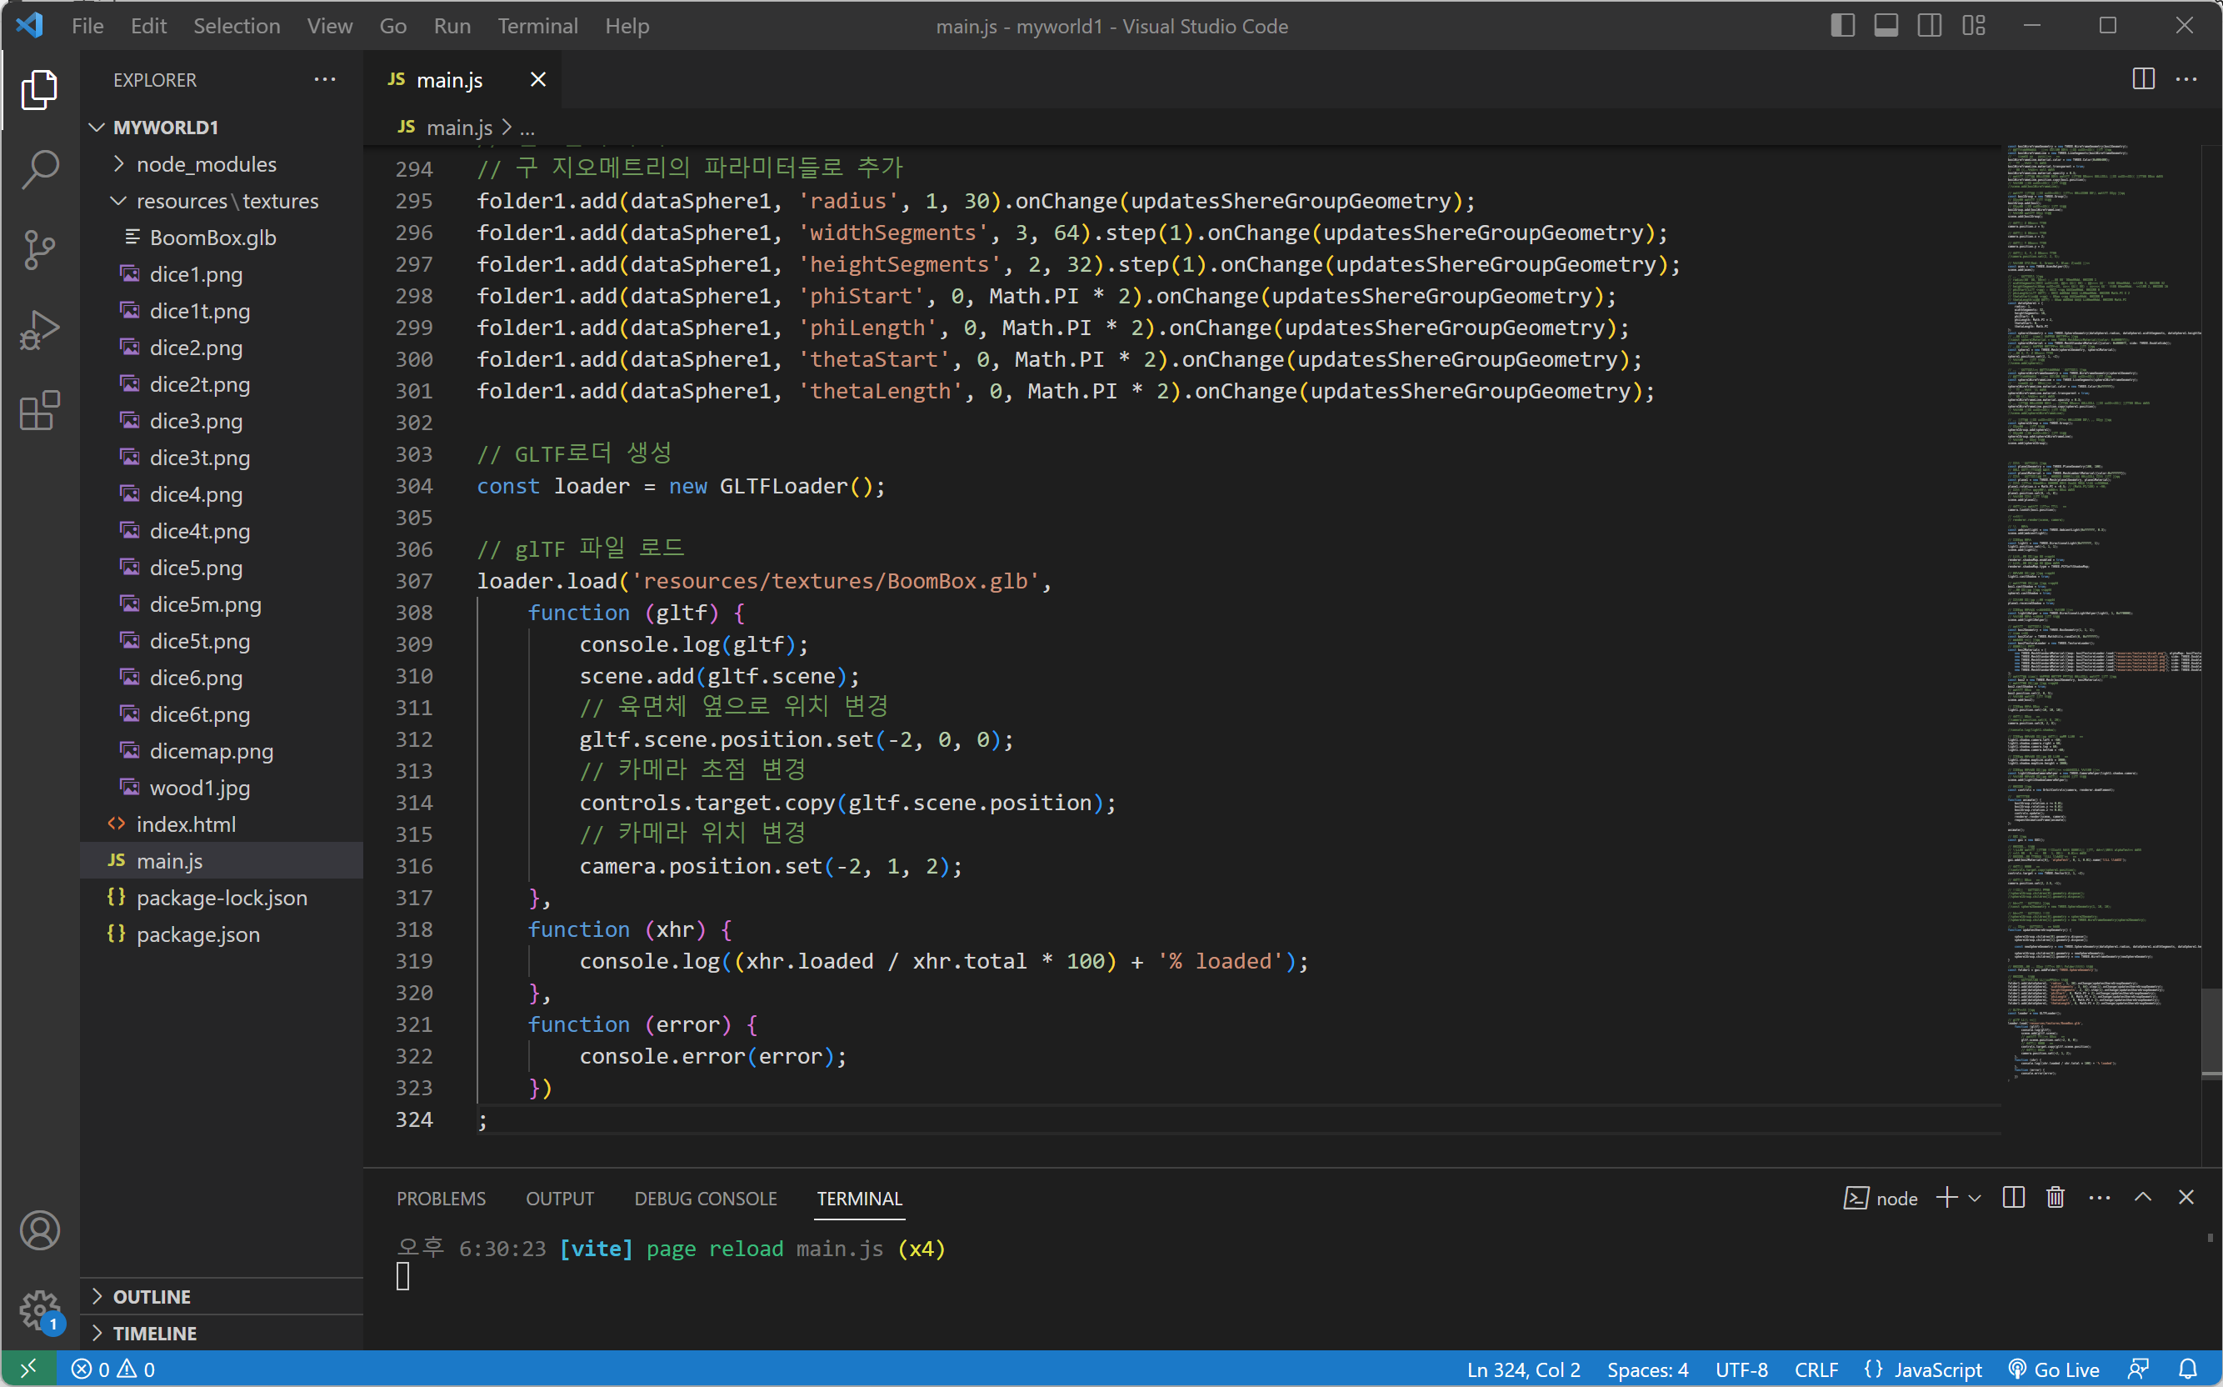Image resolution: width=2223 pixels, height=1387 pixels.
Task: Click the notifications bell in status bar
Action: (2187, 1369)
